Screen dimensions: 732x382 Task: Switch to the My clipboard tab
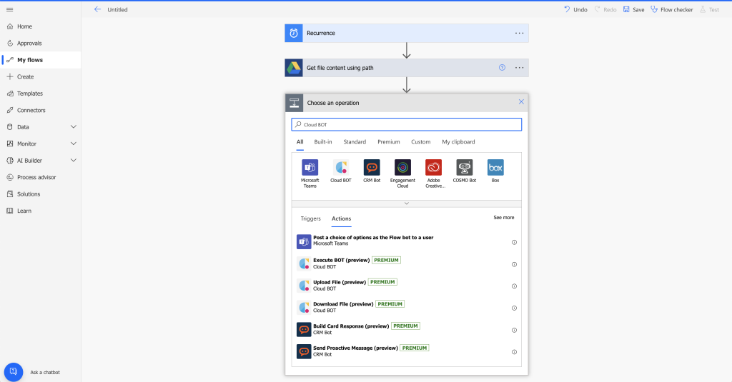point(458,142)
